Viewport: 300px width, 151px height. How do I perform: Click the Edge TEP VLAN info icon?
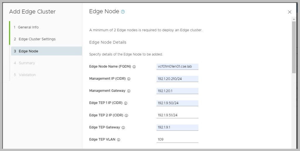click(119, 140)
